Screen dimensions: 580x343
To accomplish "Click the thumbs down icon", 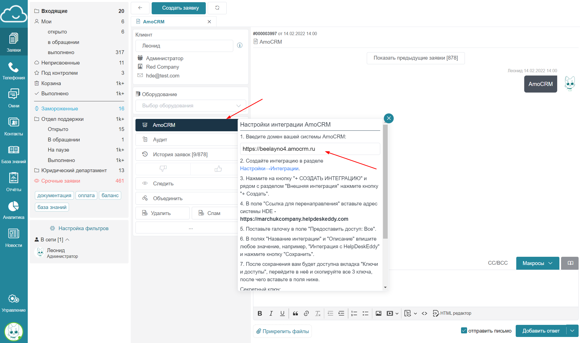I will 163,169.
